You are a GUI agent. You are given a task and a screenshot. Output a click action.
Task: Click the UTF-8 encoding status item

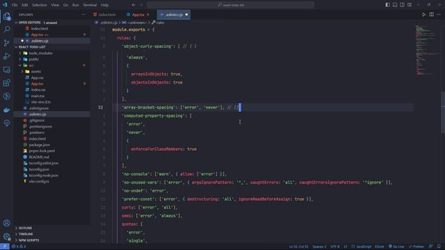(335, 247)
